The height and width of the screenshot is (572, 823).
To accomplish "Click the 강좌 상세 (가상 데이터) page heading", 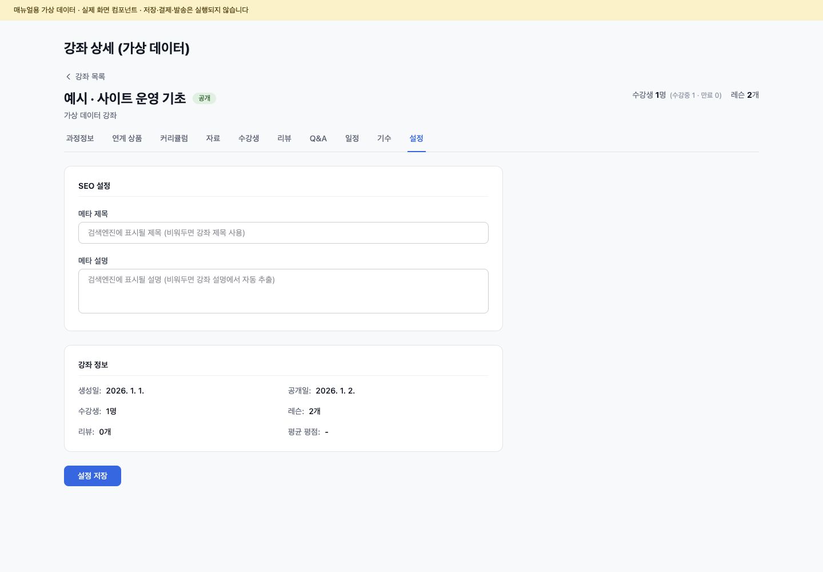I will (127, 48).
